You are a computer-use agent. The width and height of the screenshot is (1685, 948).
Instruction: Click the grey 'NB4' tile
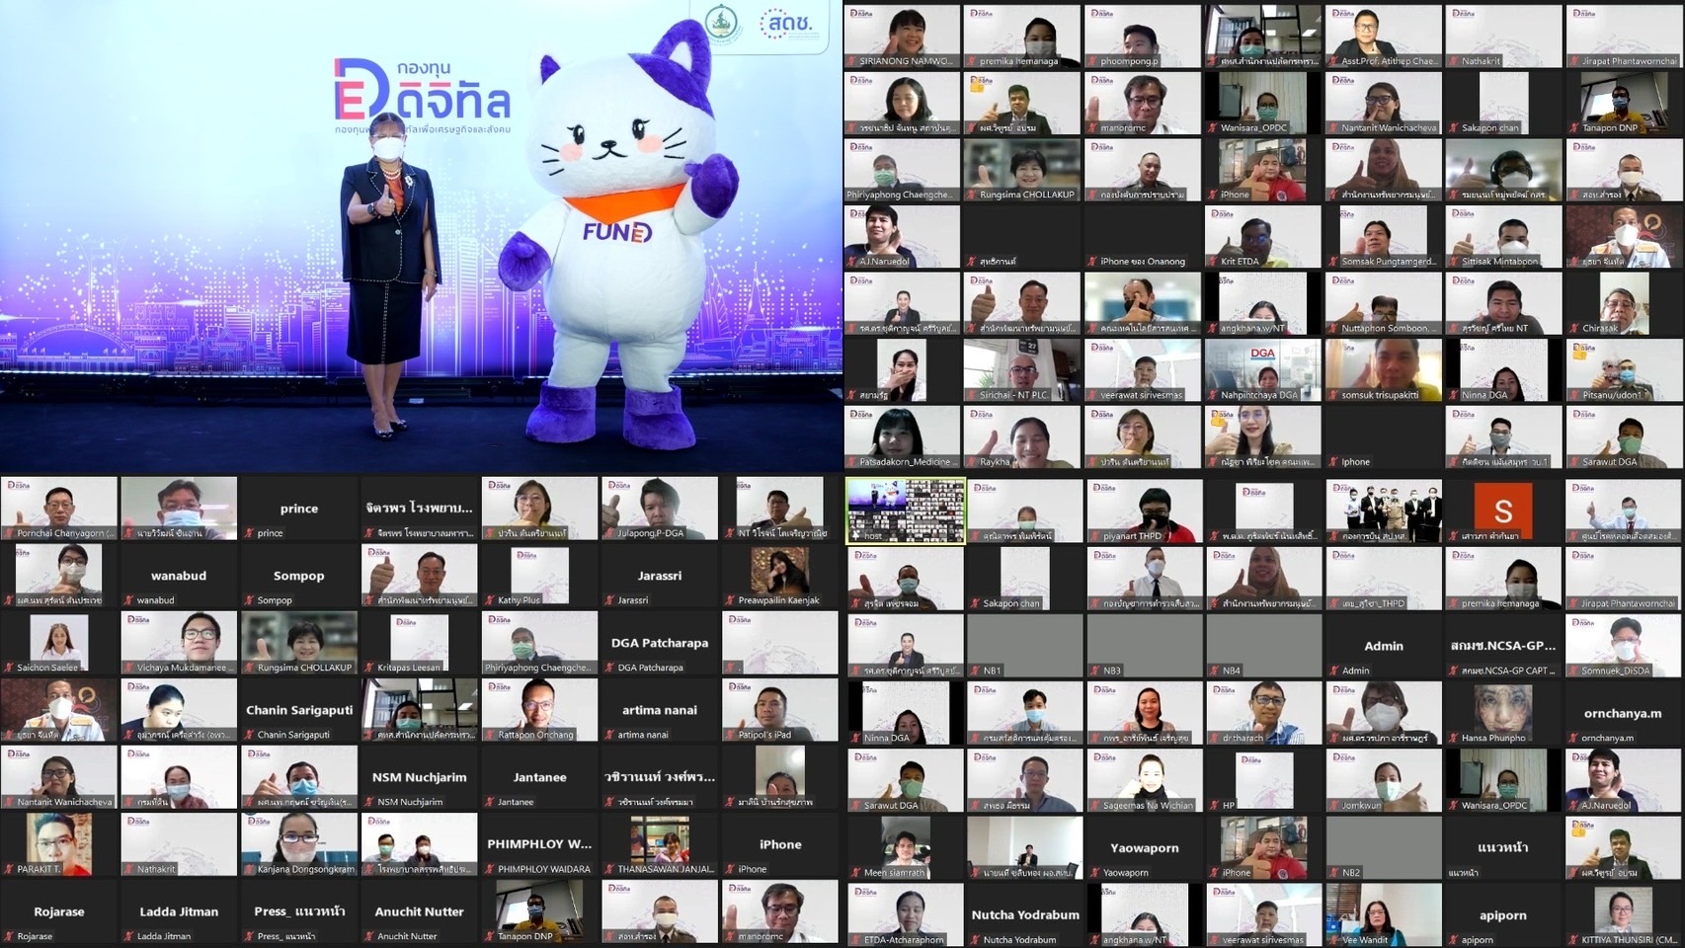(1264, 645)
